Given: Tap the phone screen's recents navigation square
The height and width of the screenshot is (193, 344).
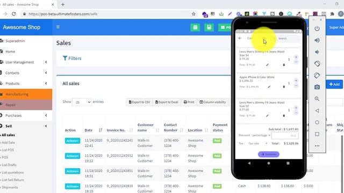Looking at the screenshot, I should (288, 163).
